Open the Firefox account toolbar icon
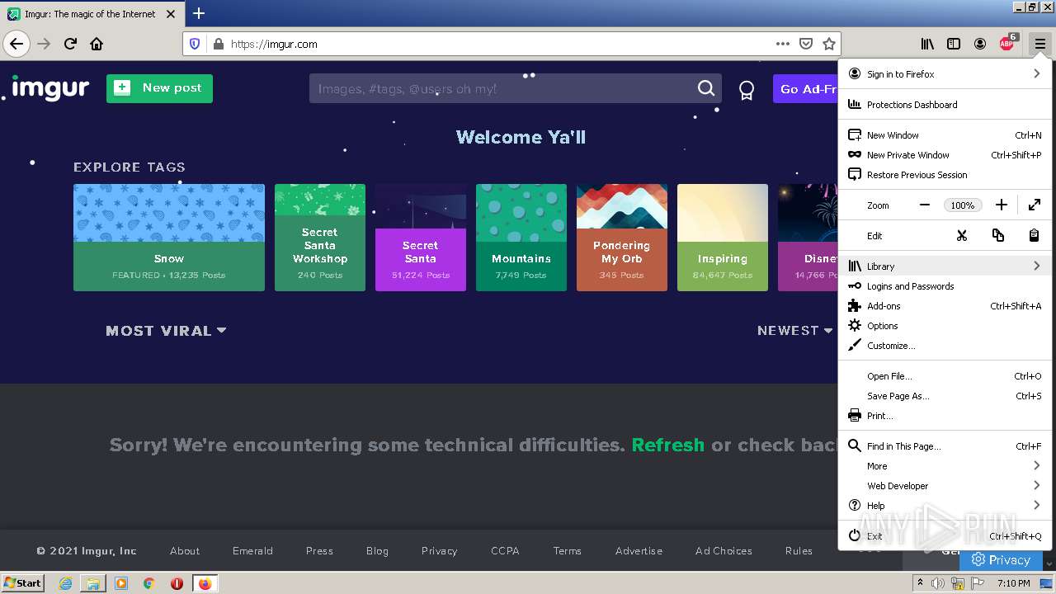Screen dimensions: 1056x594 (980, 44)
